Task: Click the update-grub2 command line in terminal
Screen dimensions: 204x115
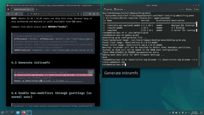Action: 120,35
